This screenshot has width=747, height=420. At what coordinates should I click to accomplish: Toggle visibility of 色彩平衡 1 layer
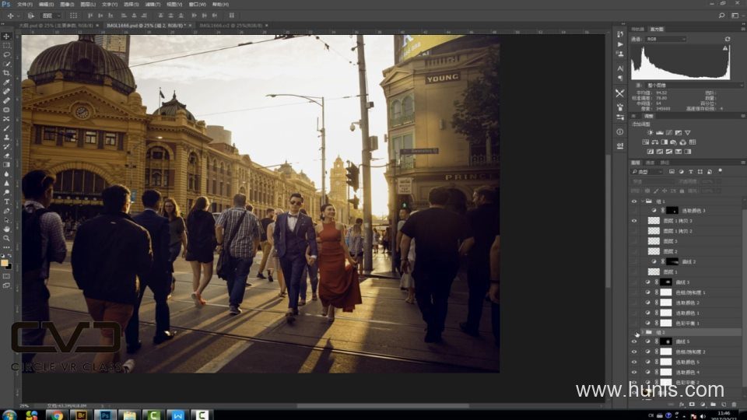pyautogui.click(x=634, y=322)
